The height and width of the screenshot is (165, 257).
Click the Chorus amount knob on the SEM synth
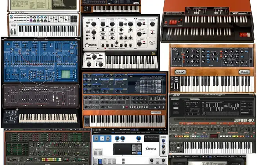[139, 34]
